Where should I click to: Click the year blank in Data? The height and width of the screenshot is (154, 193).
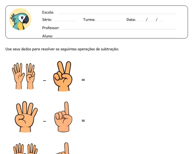point(161,21)
